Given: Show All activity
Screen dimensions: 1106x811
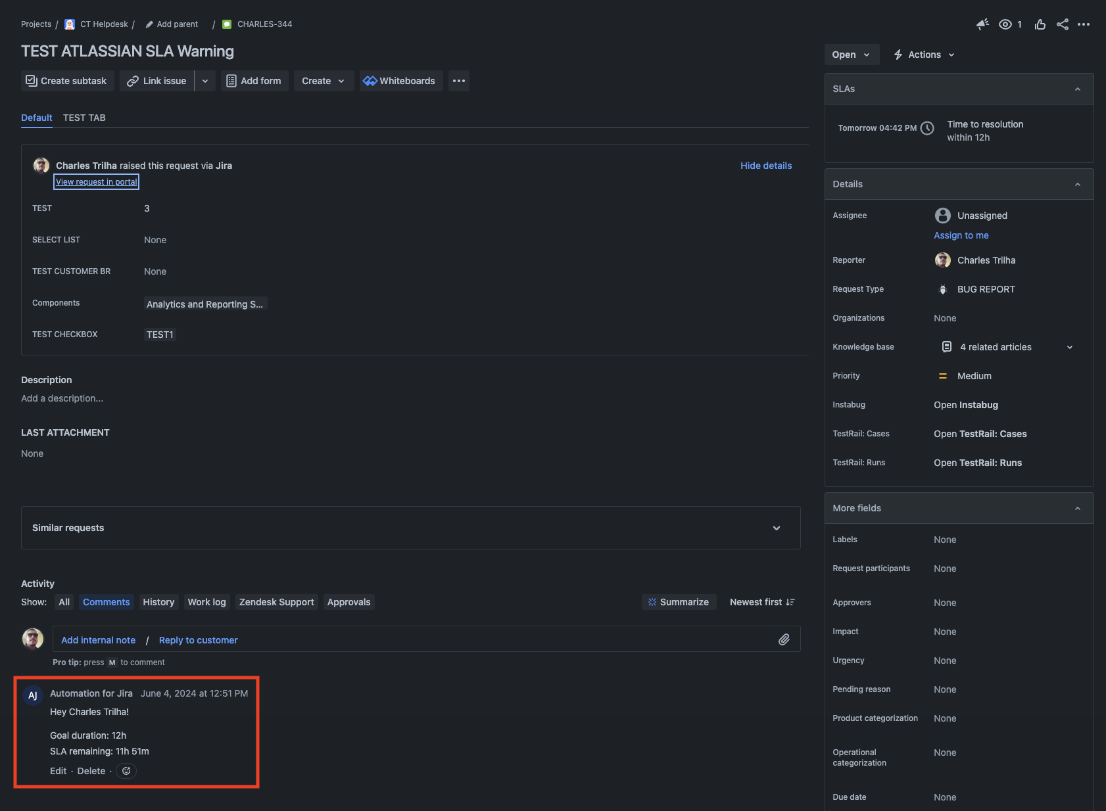Looking at the screenshot, I should (x=64, y=602).
